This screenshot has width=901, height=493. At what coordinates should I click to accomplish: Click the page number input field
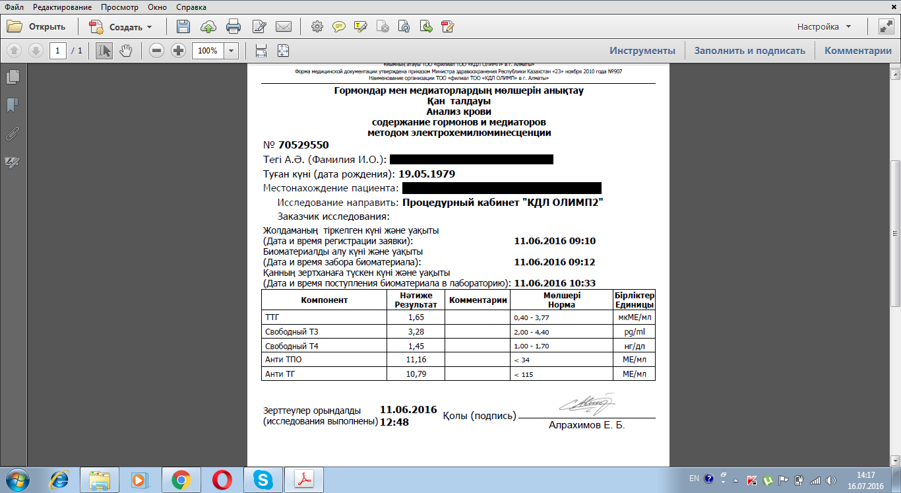(58, 51)
